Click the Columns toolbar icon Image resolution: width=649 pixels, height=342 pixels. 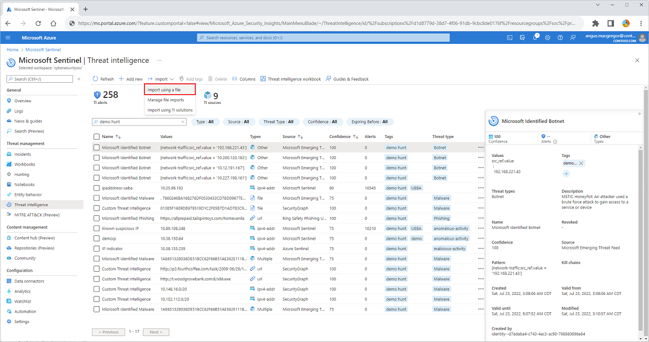(x=235, y=79)
